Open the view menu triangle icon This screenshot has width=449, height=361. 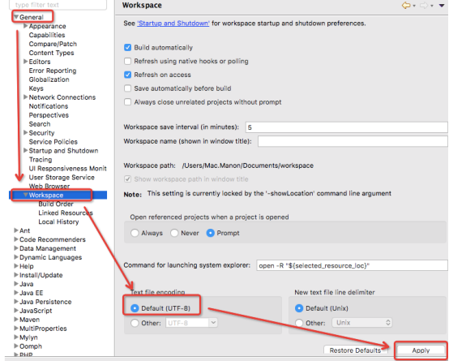point(442,6)
